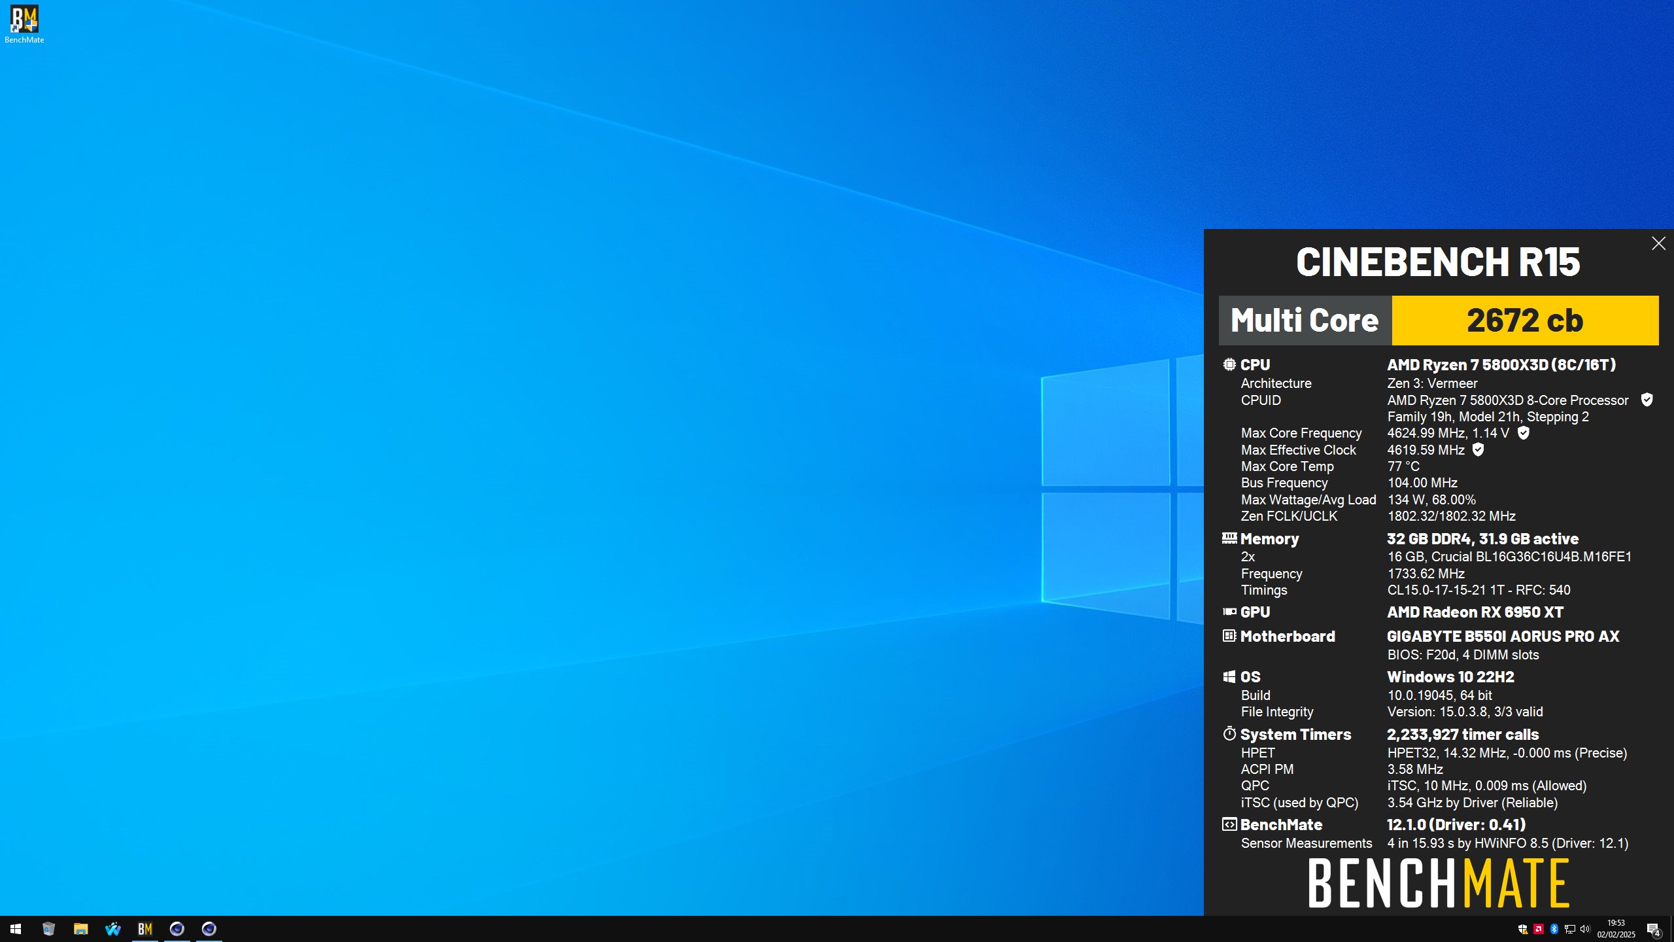Click the shield next to Max Effective Clock
The image size is (1674, 942).
tap(1478, 449)
